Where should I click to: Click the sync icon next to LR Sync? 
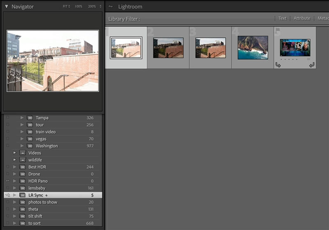click(x=8, y=195)
